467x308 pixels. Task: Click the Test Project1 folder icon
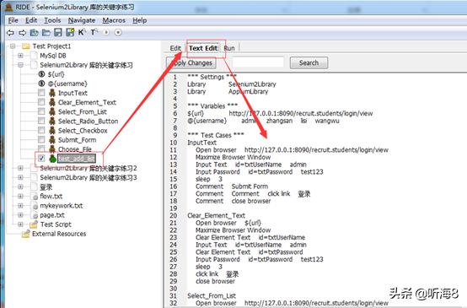pyautogui.click(x=26, y=46)
